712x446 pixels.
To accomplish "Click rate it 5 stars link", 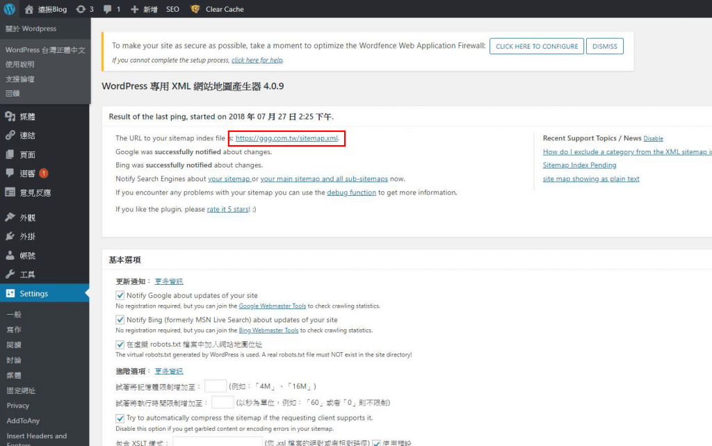I will 228,209.
